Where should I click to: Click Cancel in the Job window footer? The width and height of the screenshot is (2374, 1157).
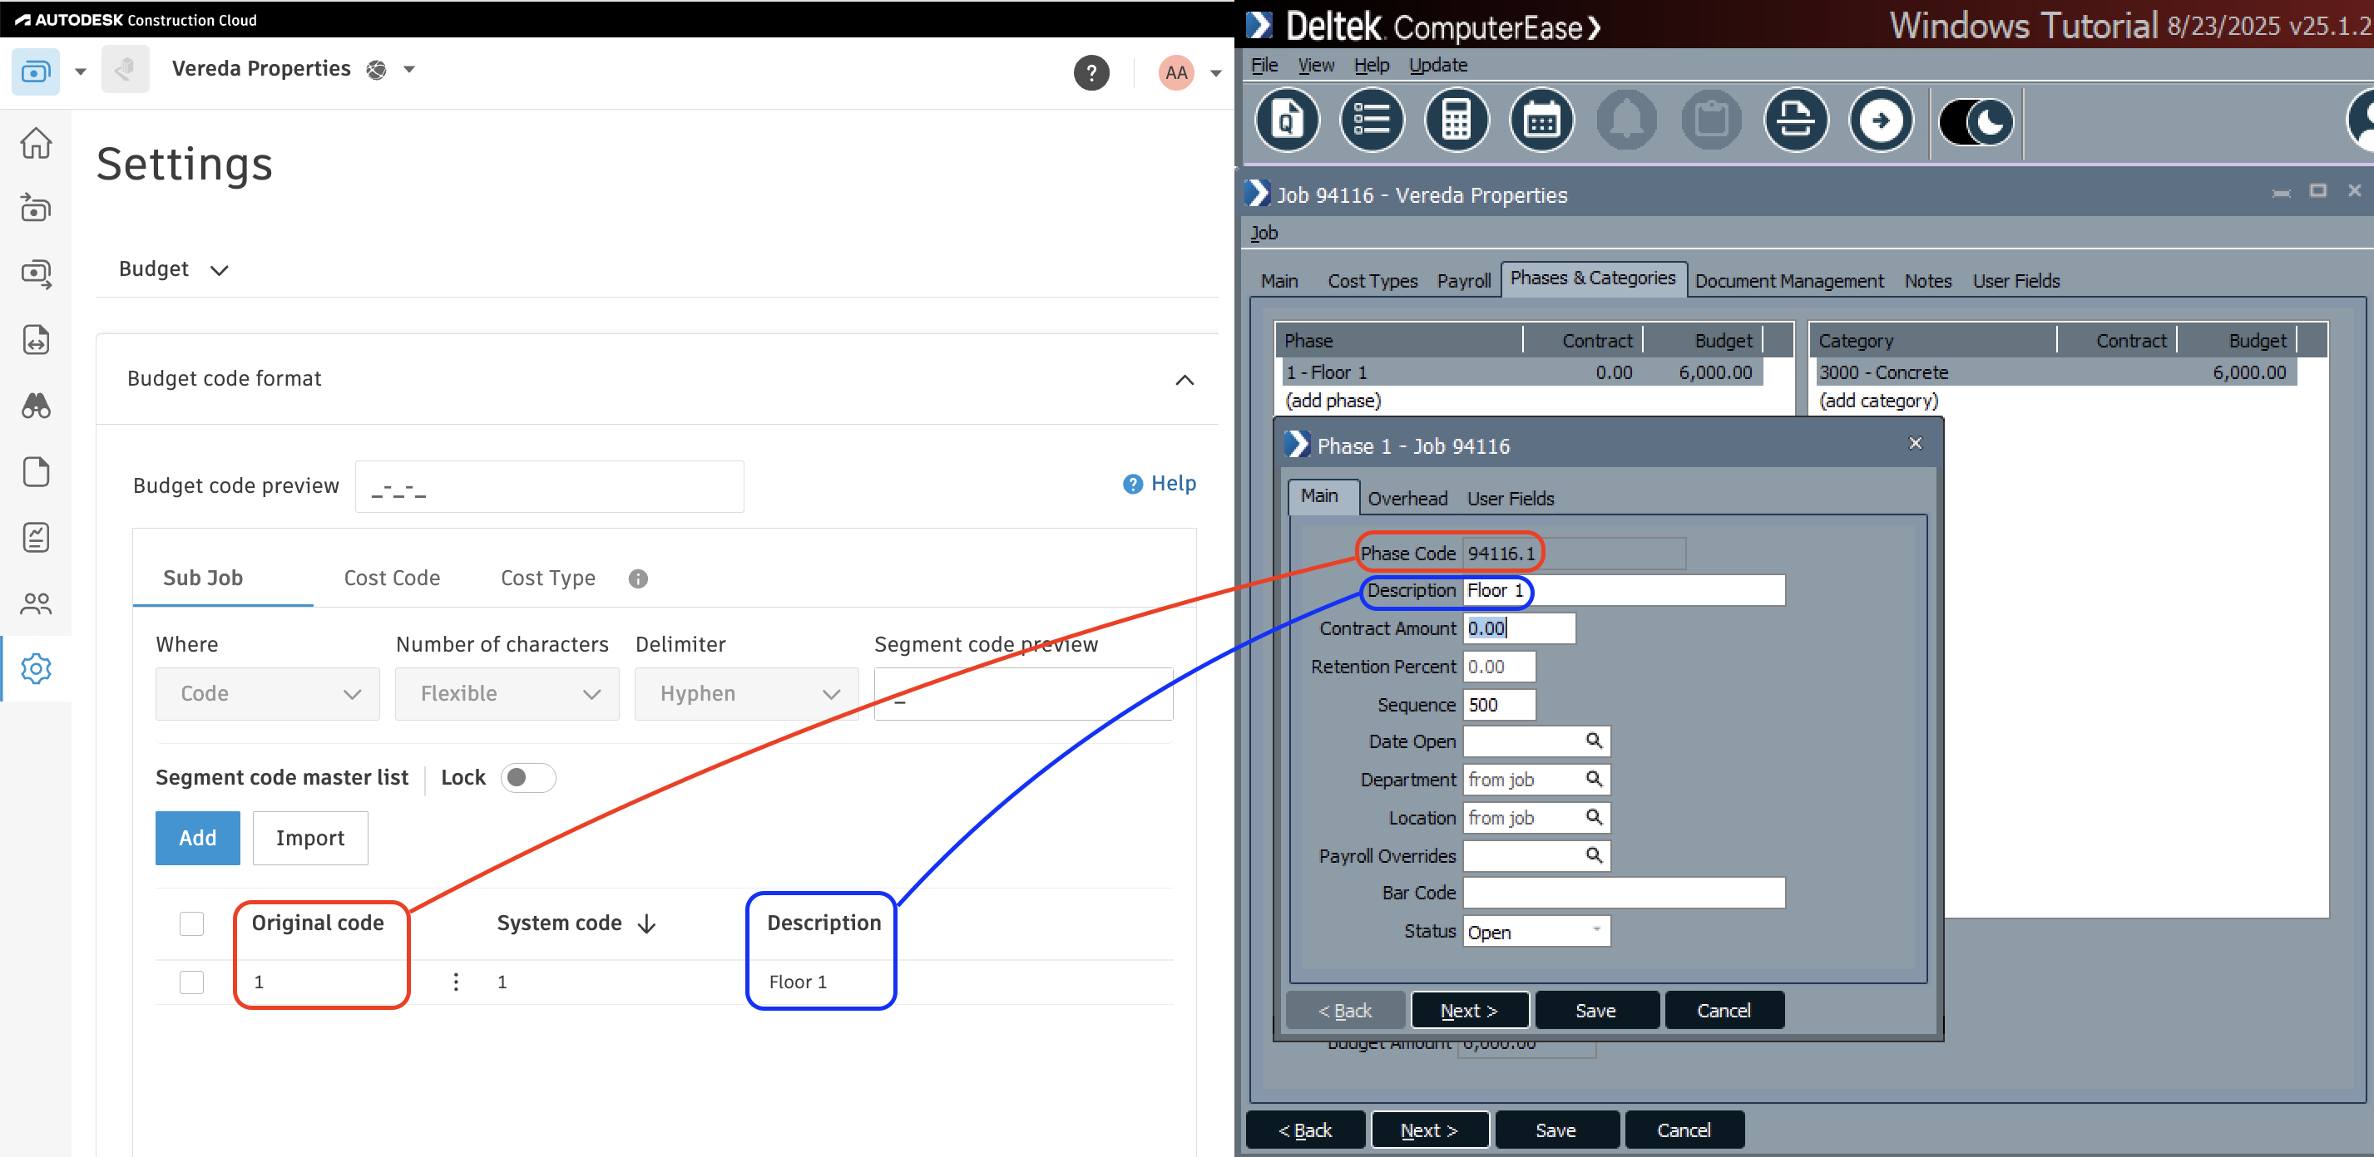click(1684, 1130)
